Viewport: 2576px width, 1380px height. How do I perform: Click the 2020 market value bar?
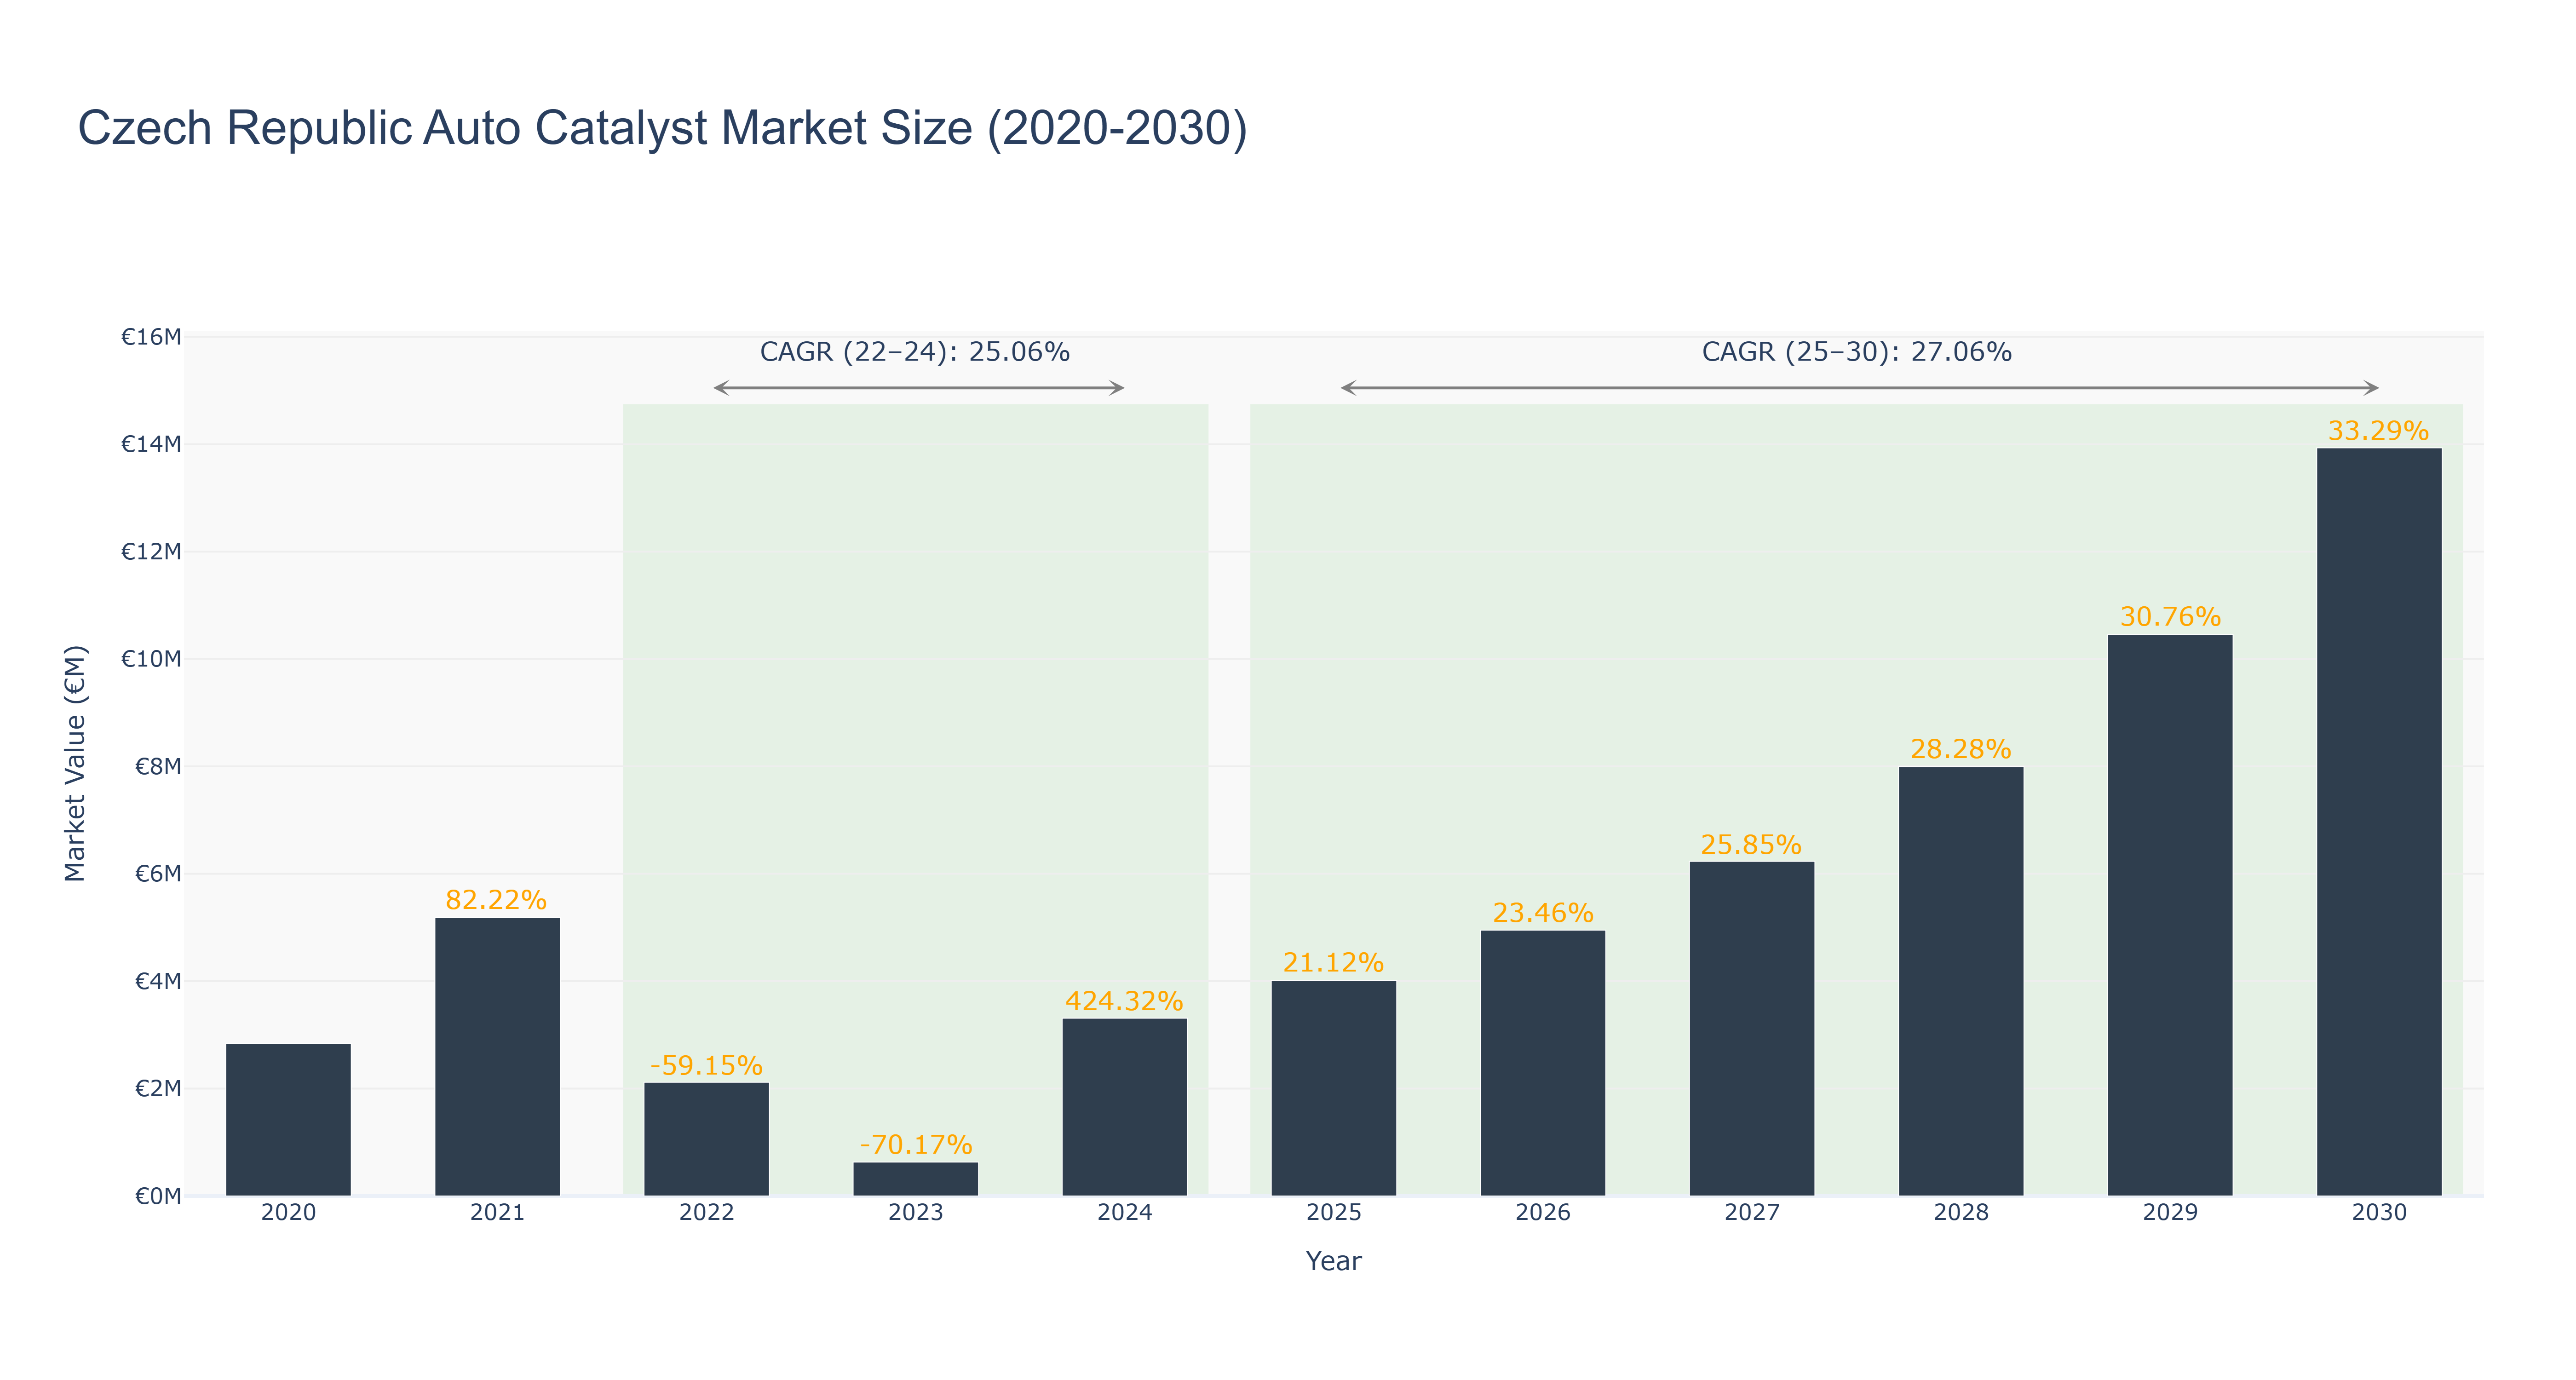click(x=288, y=1119)
